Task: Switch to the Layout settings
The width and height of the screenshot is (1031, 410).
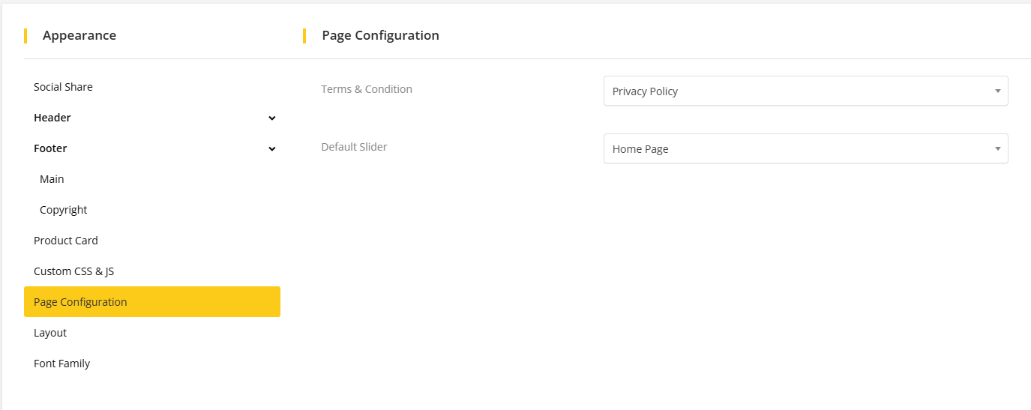Action: [50, 333]
